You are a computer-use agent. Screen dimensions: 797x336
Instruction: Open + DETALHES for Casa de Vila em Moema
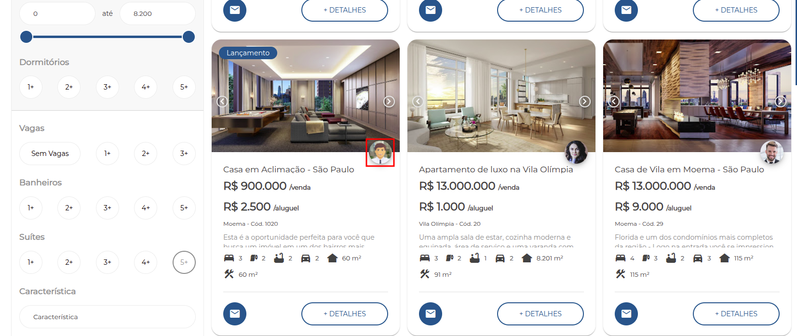pos(736,314)
